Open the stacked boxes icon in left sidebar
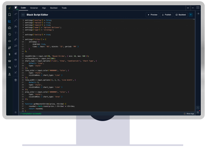Viewport: 207px width, 147px height. click(x=10, y=74)
